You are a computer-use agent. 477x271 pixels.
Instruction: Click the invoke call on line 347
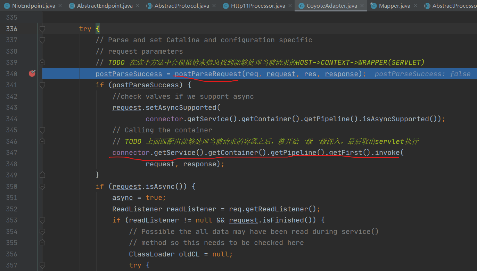pyautogui.click(x=387, y=152)
